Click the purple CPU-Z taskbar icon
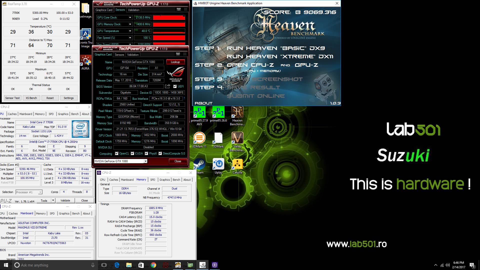The width and height of the screenshot is (480, 270). [x=215, y=265]
